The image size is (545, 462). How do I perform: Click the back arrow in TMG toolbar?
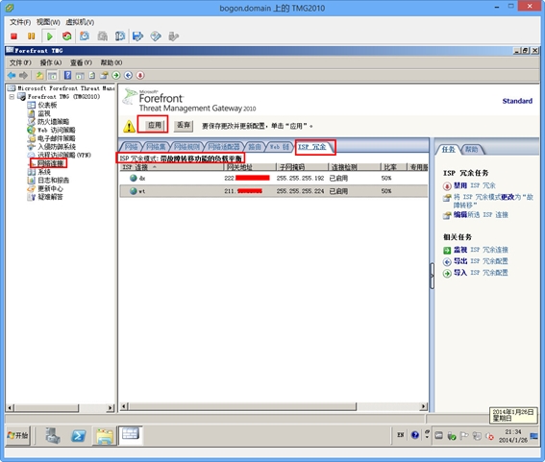12,75
